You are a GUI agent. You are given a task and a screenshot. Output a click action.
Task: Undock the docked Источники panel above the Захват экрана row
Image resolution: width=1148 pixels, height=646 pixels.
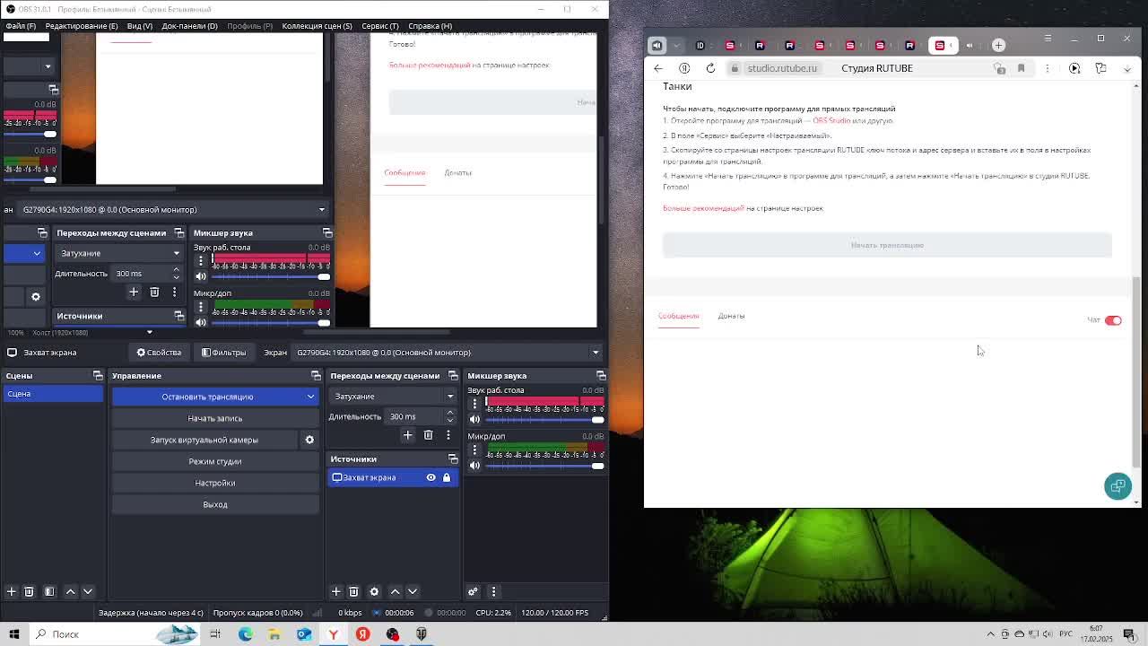point(453,459)
